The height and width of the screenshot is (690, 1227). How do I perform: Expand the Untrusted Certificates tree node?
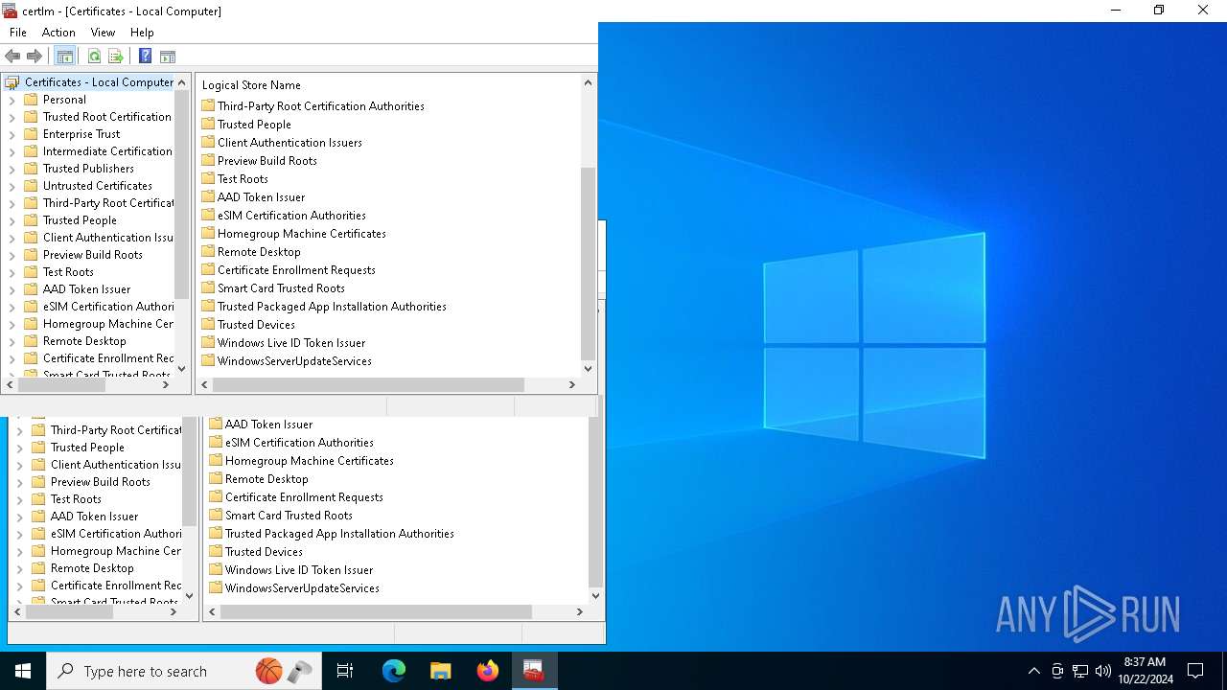point(12,186)
